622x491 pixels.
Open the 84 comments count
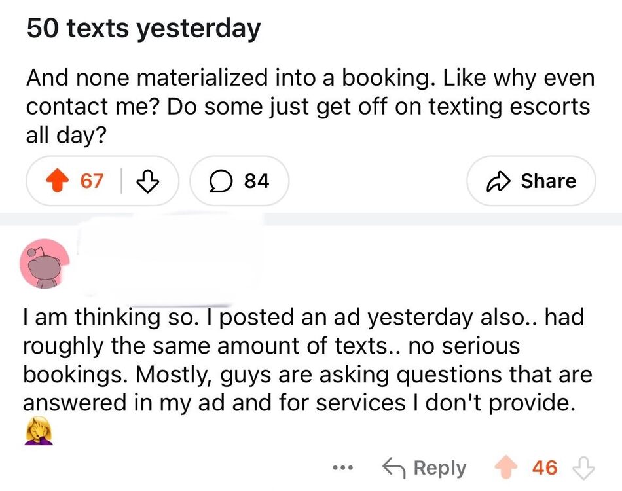[x=256, y=181]
